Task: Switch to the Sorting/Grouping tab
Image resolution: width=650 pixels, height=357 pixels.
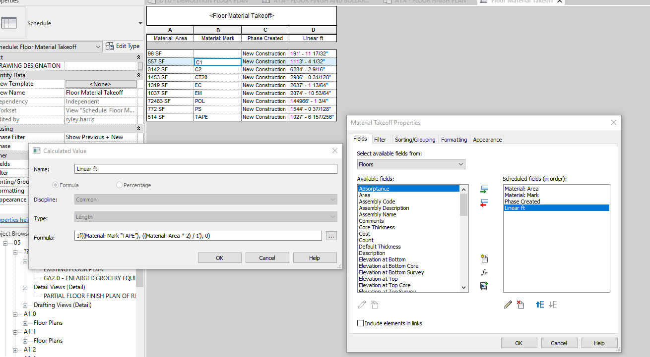Action: click(x=415, y=140)
